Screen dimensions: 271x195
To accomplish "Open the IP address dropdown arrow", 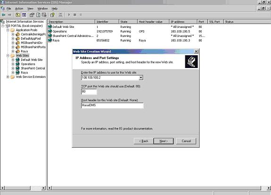I will (x=141, y=77).
